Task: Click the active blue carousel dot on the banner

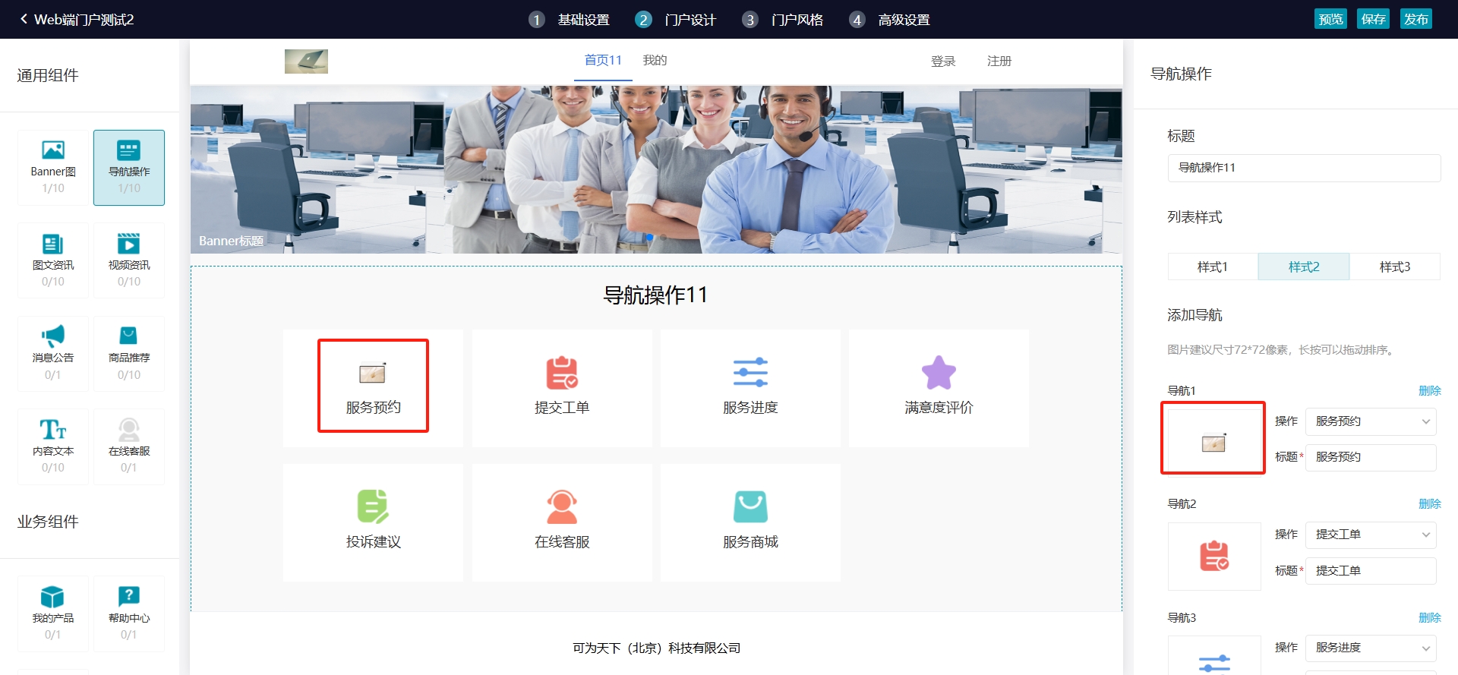Action: pos(649,237)
